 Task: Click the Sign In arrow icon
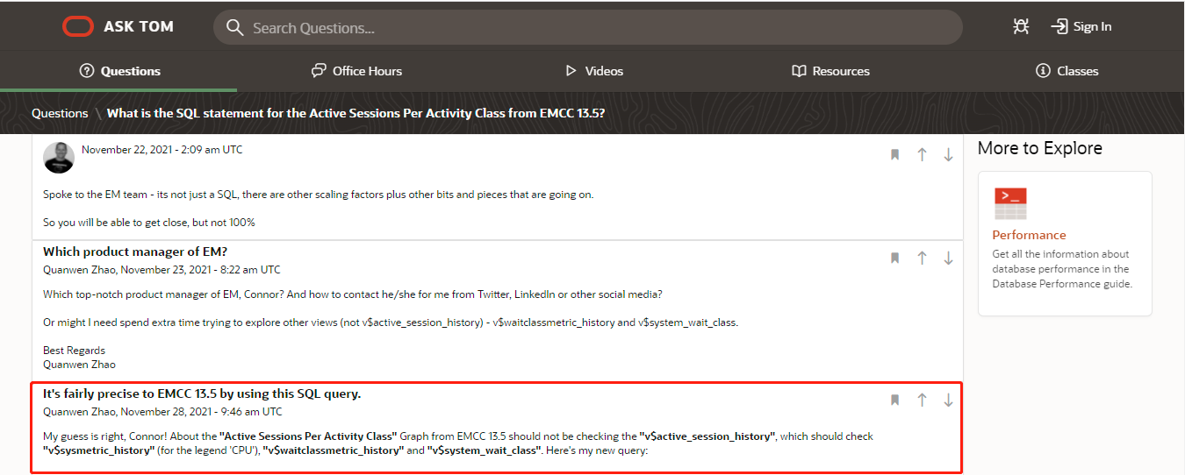pyautogui.click(x=1059, y=26)
